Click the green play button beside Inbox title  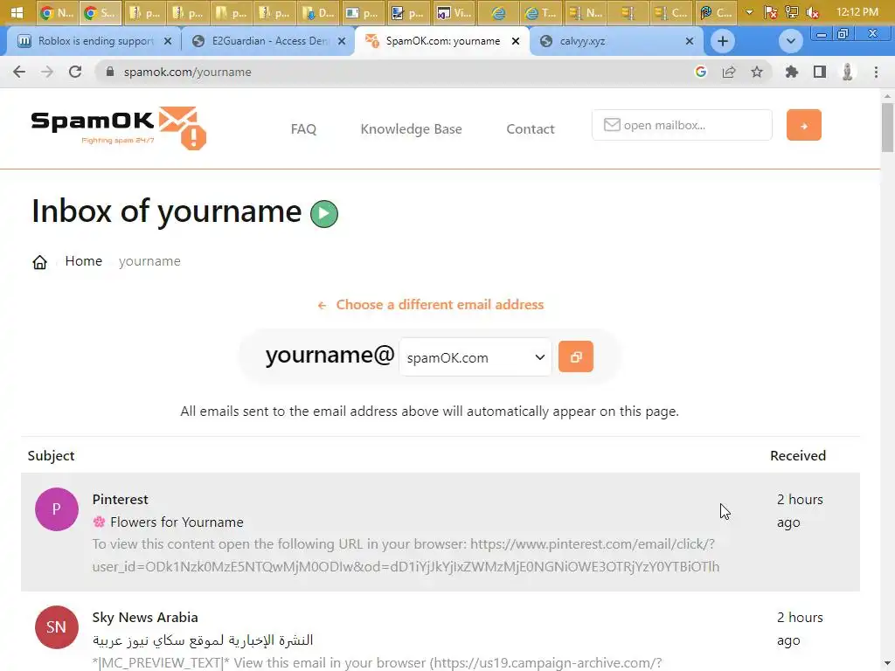(324, 214)
